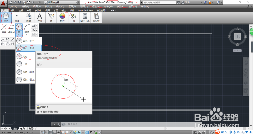253x134 pixels.
Task: Switch to the 参数化 ribbon tab
Action: [38, 10]
